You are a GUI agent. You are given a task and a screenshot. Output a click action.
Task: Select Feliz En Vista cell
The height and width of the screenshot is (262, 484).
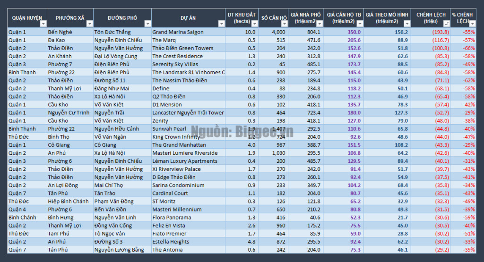tap(188, 225)
